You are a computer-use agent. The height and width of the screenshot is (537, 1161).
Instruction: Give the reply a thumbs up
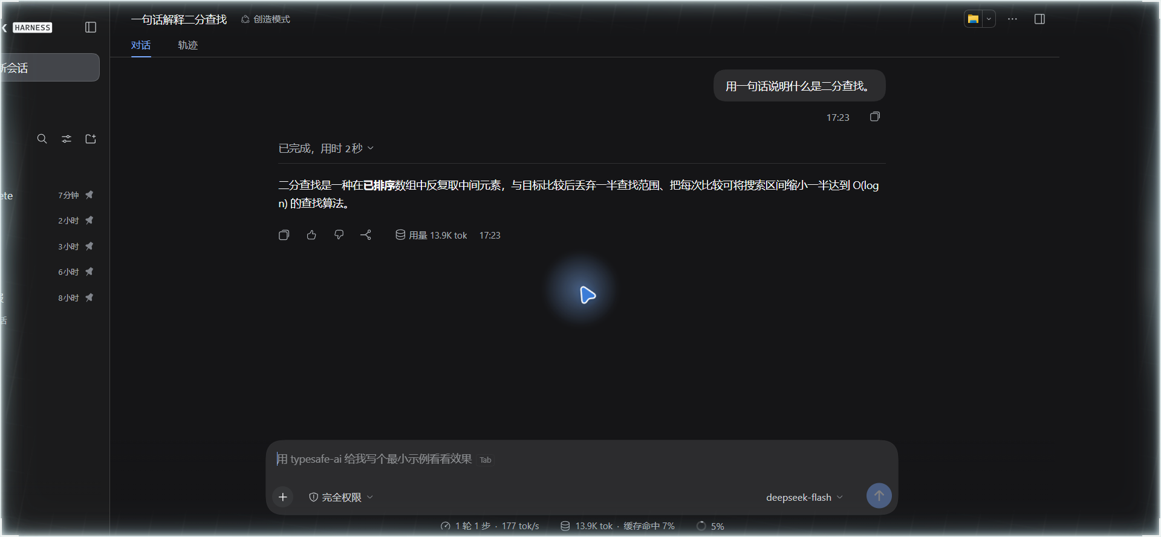311,235
